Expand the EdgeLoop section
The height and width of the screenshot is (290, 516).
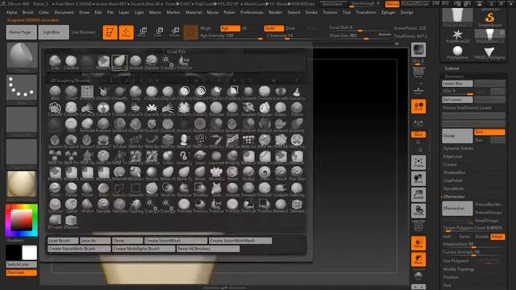tap(452, 156)
